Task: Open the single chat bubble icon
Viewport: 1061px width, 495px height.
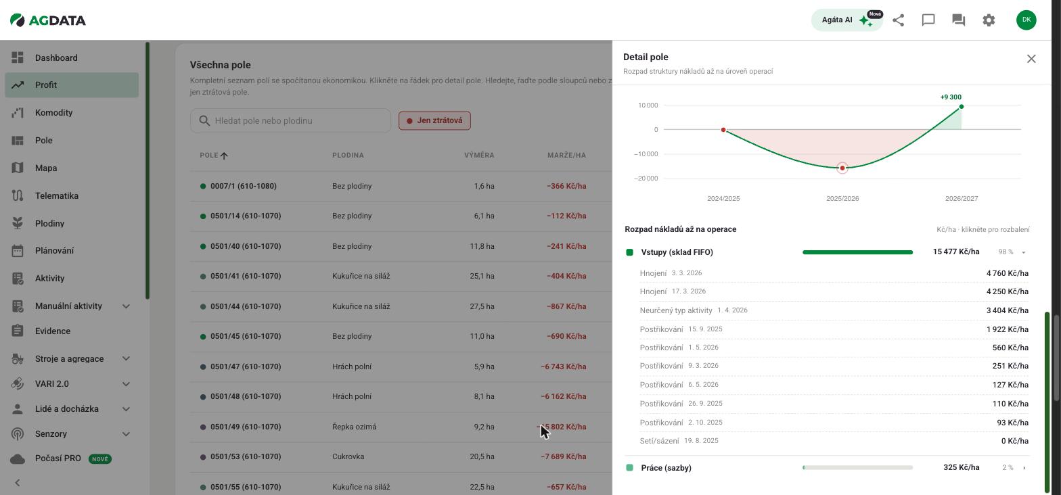Action: 928,20
